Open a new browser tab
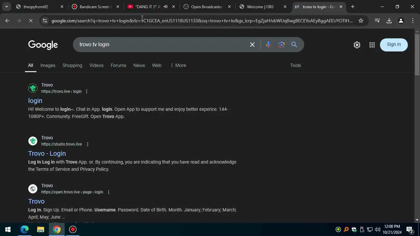The height and width of the screenshot is (236, 420). [x=353, y=7]
